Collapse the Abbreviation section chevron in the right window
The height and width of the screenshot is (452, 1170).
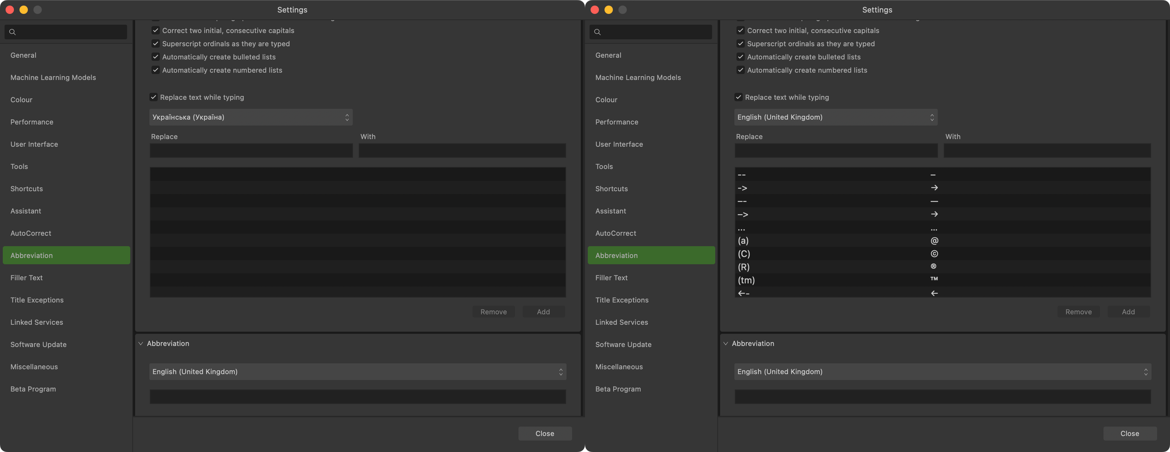tap(725, 344)
